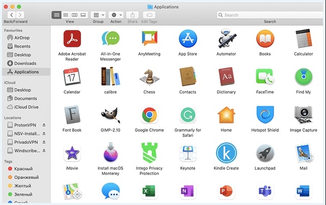Open the Chess app icon
The height and width of the screenshot is (205, 326).
click(149, 77)
